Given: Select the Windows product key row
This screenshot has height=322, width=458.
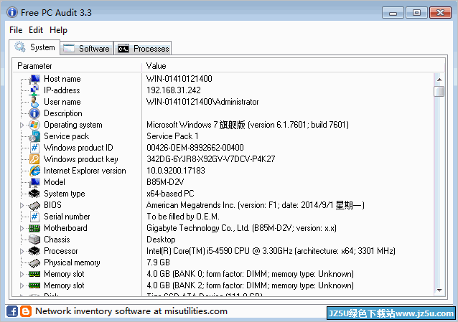Looking at the screenshot, I should [x=223, y=159].
